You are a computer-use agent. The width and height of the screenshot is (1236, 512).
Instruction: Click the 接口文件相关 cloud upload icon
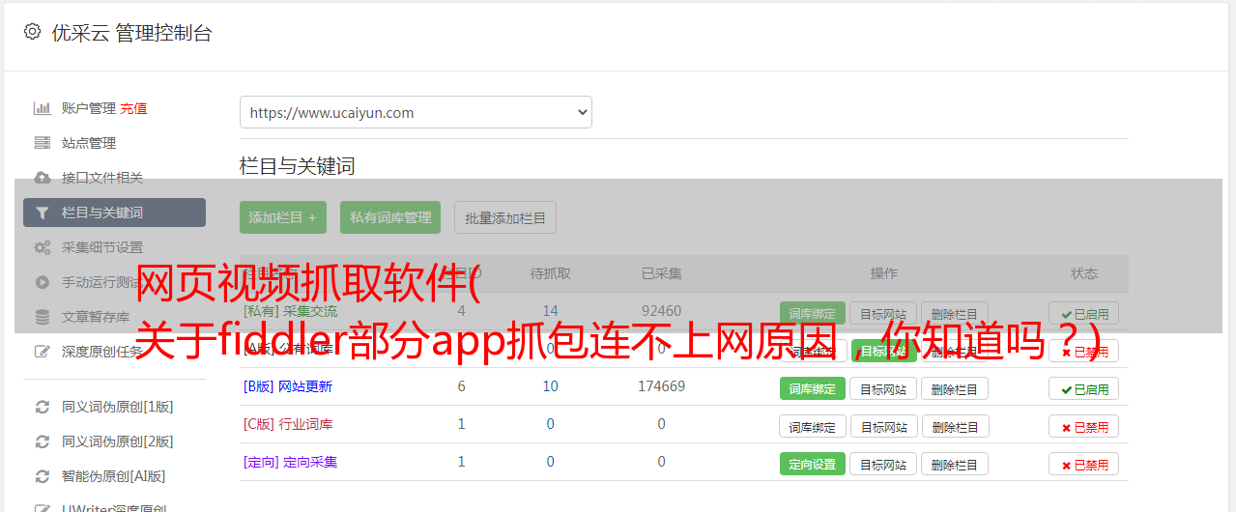pyautogui.click(x=42, y=178)
